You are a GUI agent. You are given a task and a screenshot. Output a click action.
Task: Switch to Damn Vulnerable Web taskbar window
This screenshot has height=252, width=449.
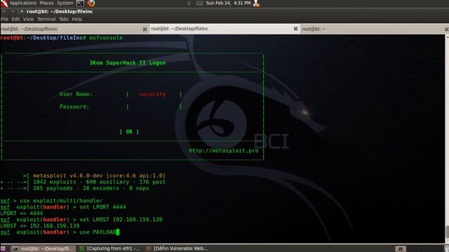pos(177,248)
